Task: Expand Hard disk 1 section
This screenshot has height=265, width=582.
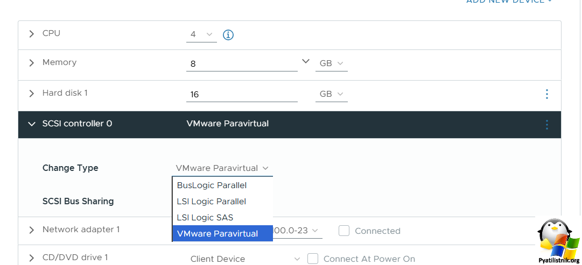Action: point(32,94)
